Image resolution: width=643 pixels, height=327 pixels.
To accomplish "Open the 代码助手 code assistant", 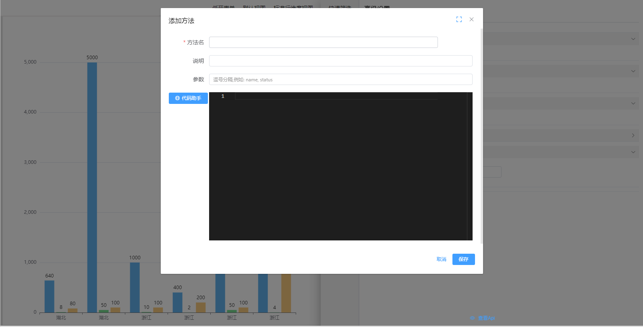I will pyautogui.click(x=188, y=98).
